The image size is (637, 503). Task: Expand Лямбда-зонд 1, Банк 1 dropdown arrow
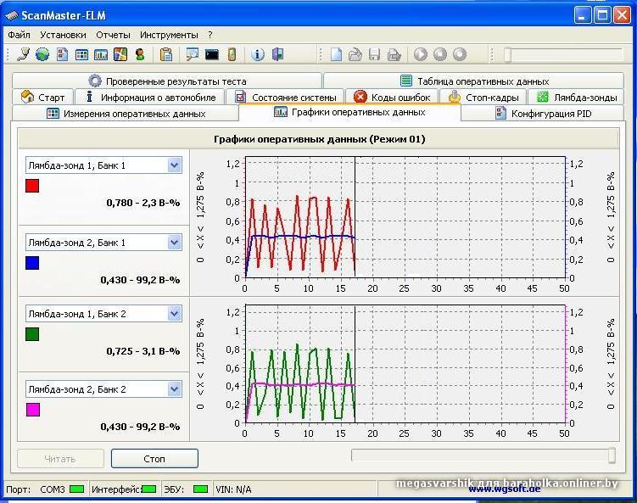tap(174, 165)
